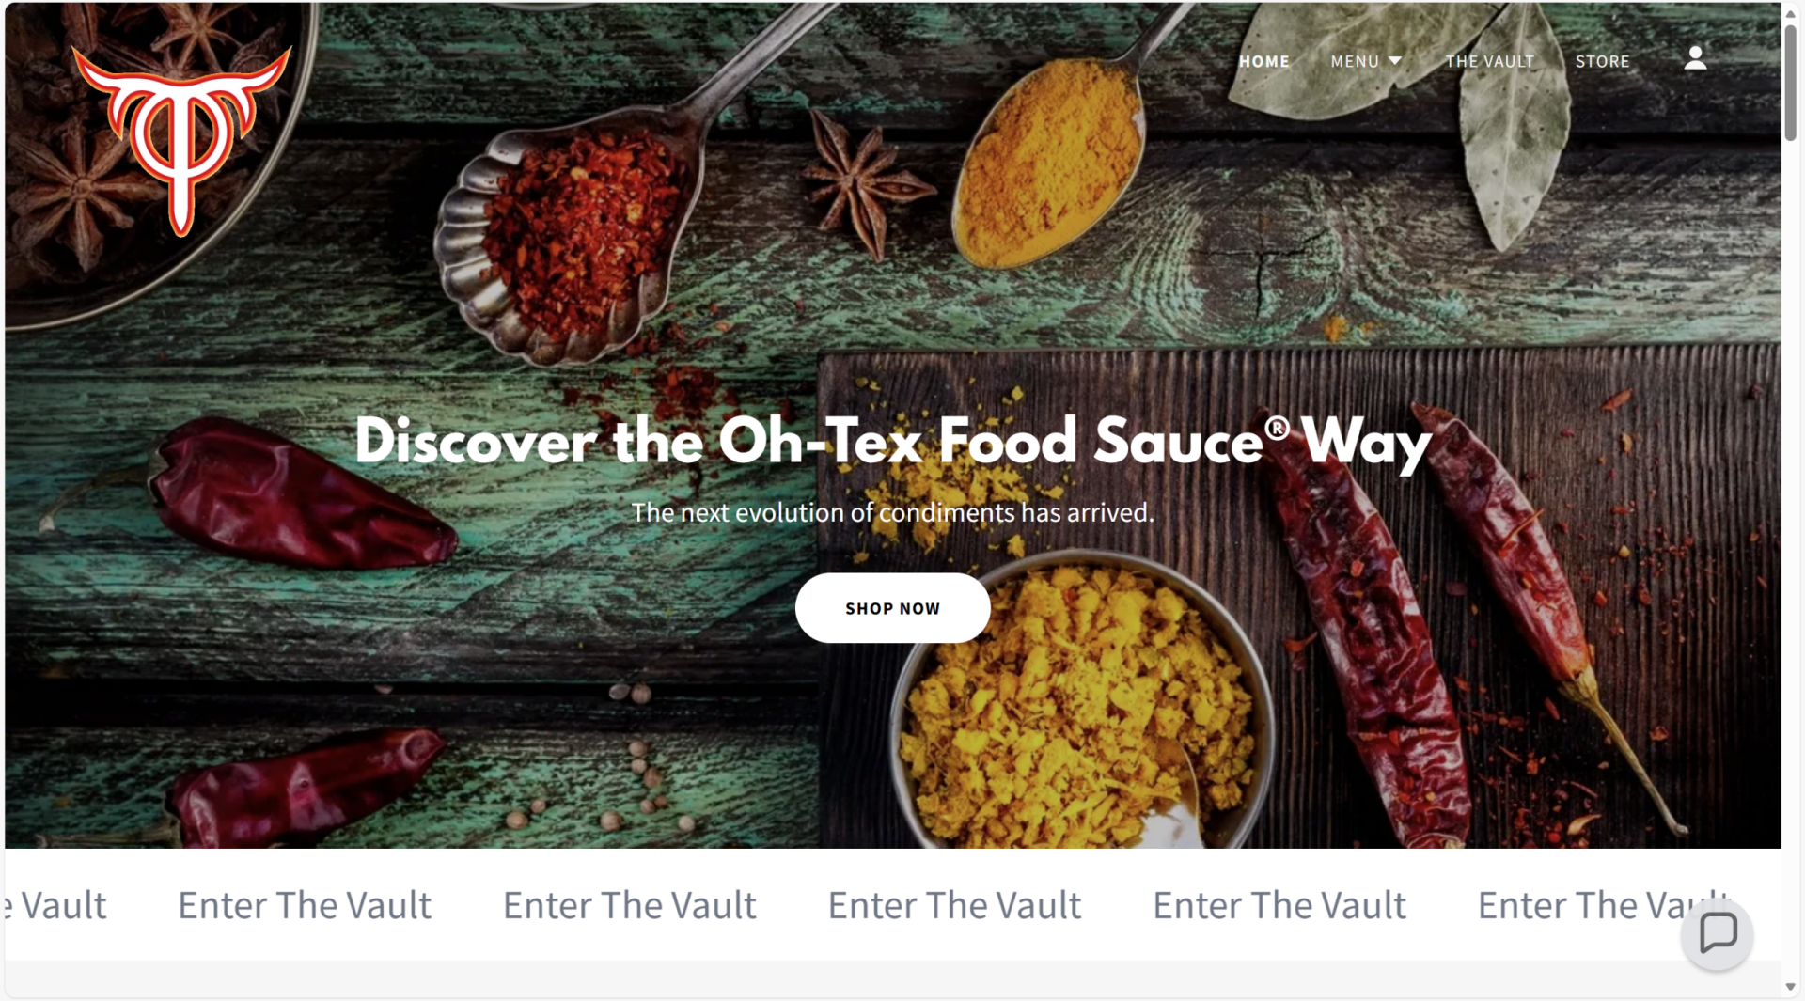Expand the MENU dropdown arrow
Screen dimensions: 1805x1001
point(1395,61)
